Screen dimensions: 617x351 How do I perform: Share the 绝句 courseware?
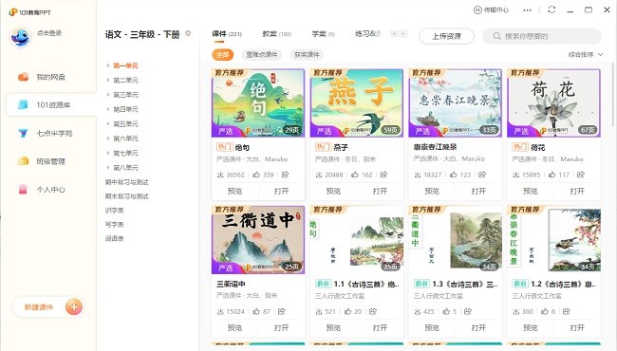click(286, 175)
